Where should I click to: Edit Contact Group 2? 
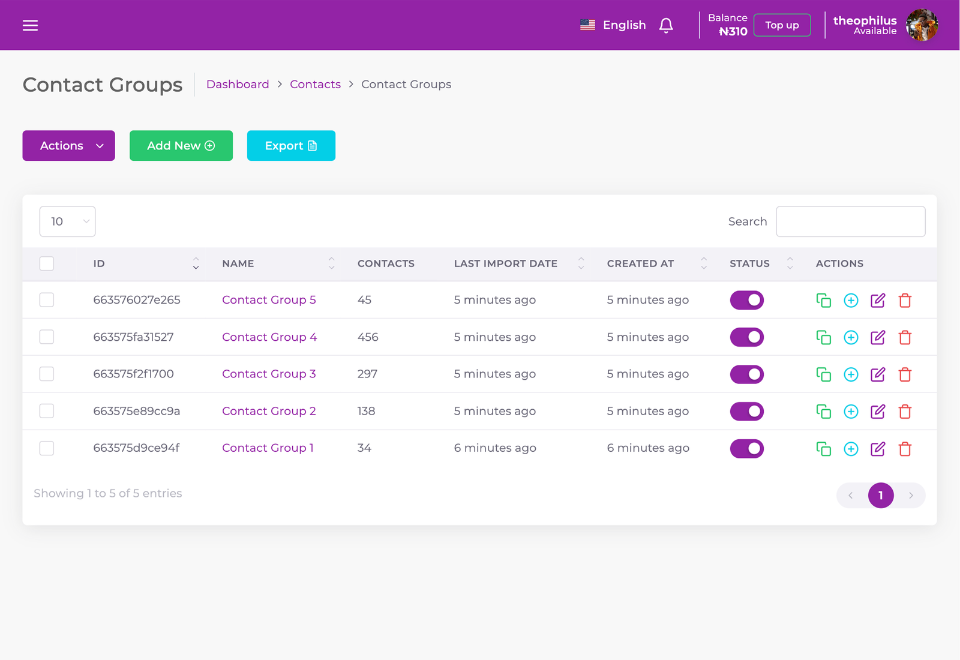(x=878, y=411)
